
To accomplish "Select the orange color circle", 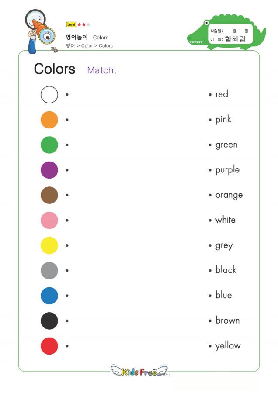I will pos(49,120).
